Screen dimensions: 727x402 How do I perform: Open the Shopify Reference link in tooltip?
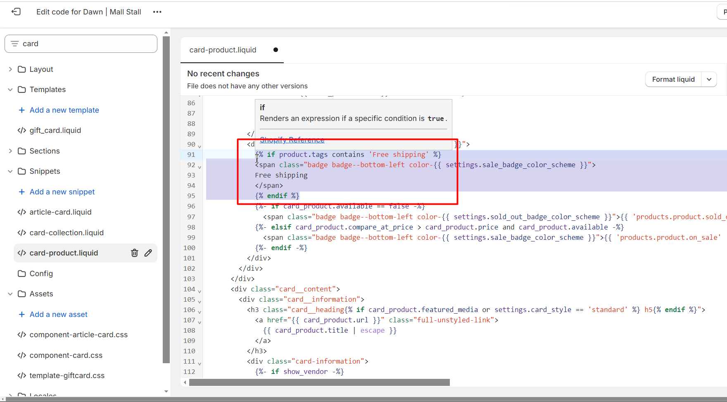(292, 140)
